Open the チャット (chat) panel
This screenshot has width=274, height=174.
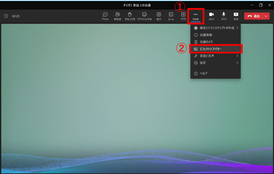click(105, 16)
